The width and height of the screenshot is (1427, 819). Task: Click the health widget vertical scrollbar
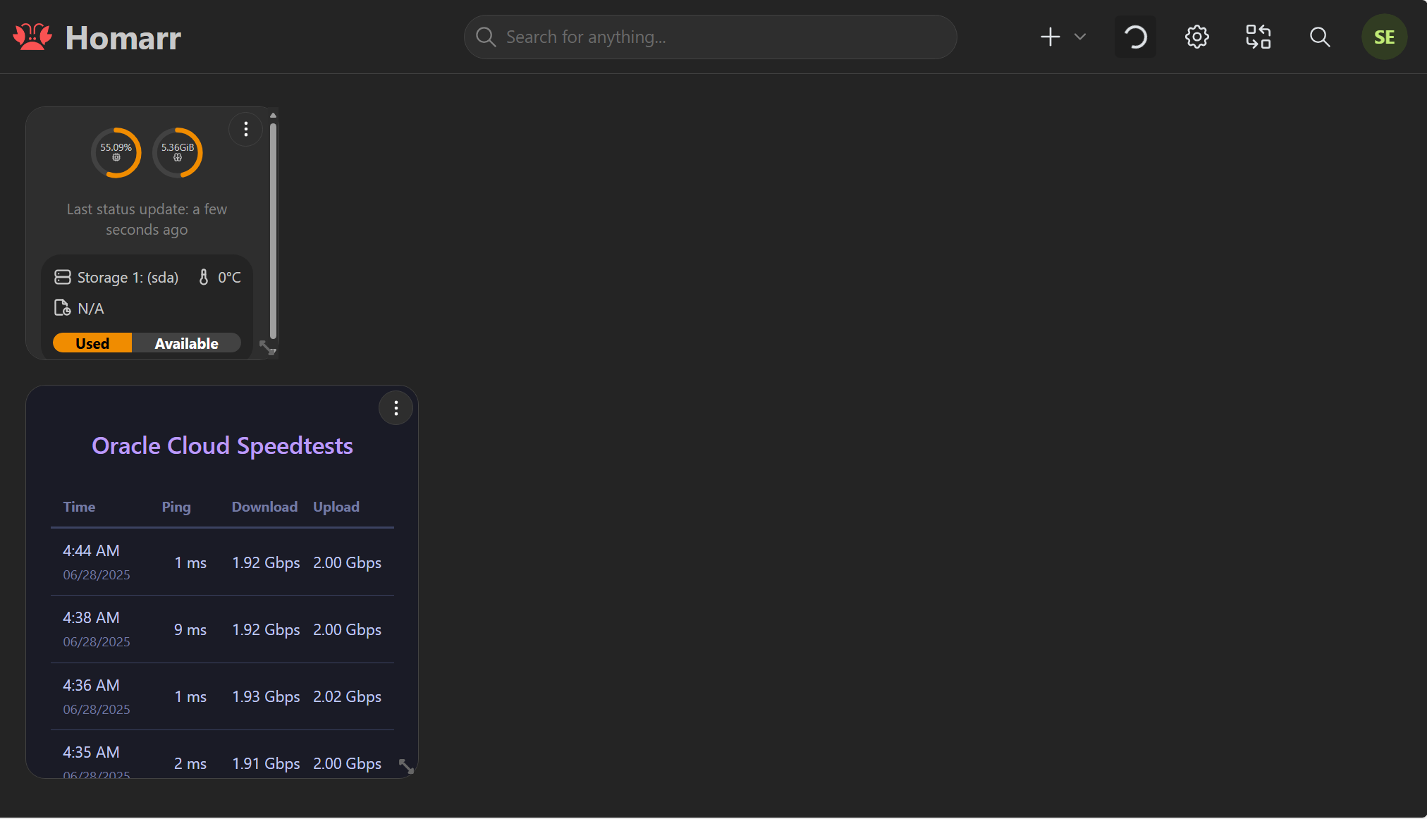coord(273,233)
